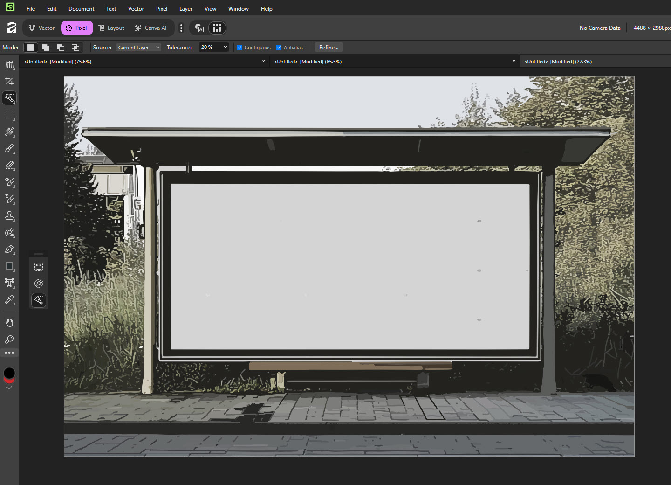The image size is (671, 485).
Task: Click the Affinity app icon in the title bar
Action: click(10, 7)
